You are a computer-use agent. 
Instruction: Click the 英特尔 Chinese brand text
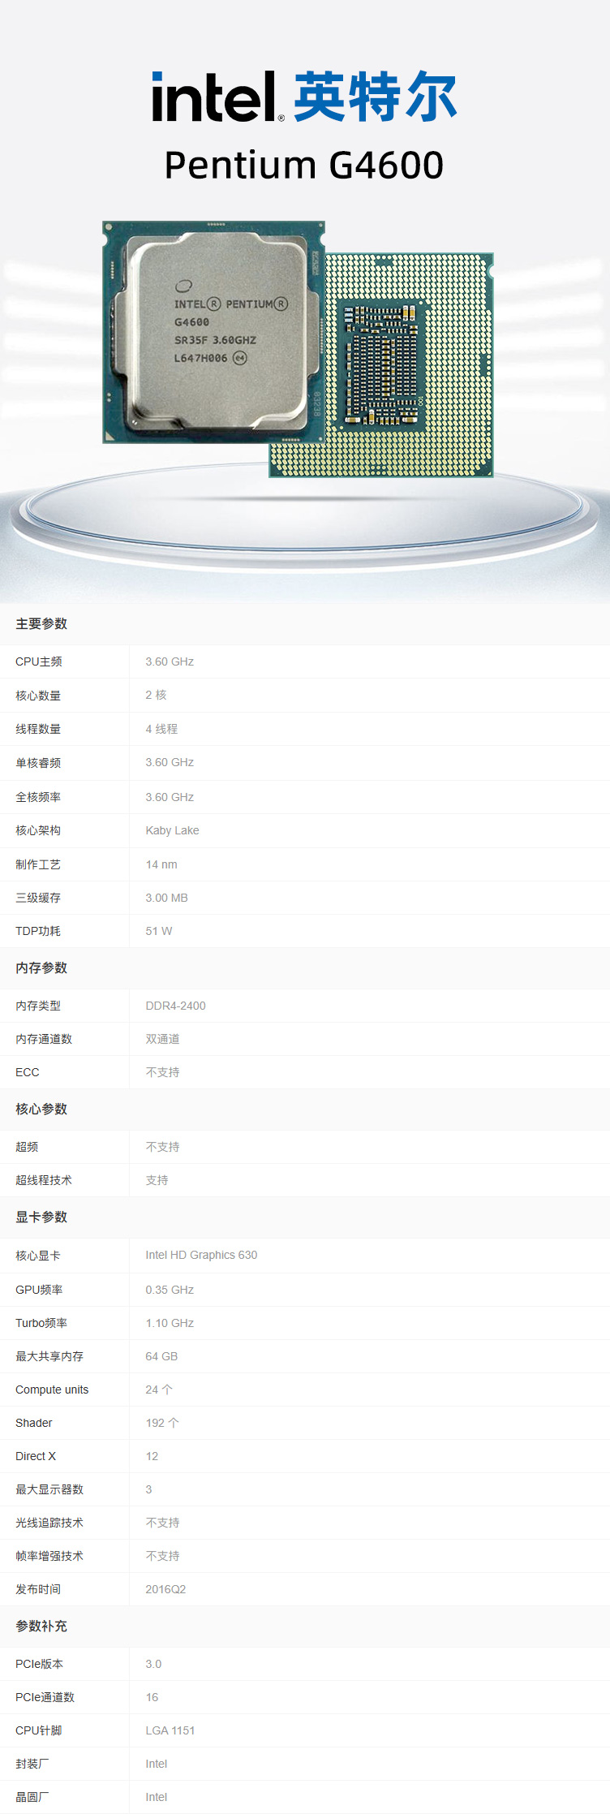pos(376,97)
